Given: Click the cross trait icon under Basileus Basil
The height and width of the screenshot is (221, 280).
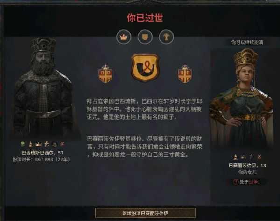Looking at the screenshot, I should pos(46,144).
